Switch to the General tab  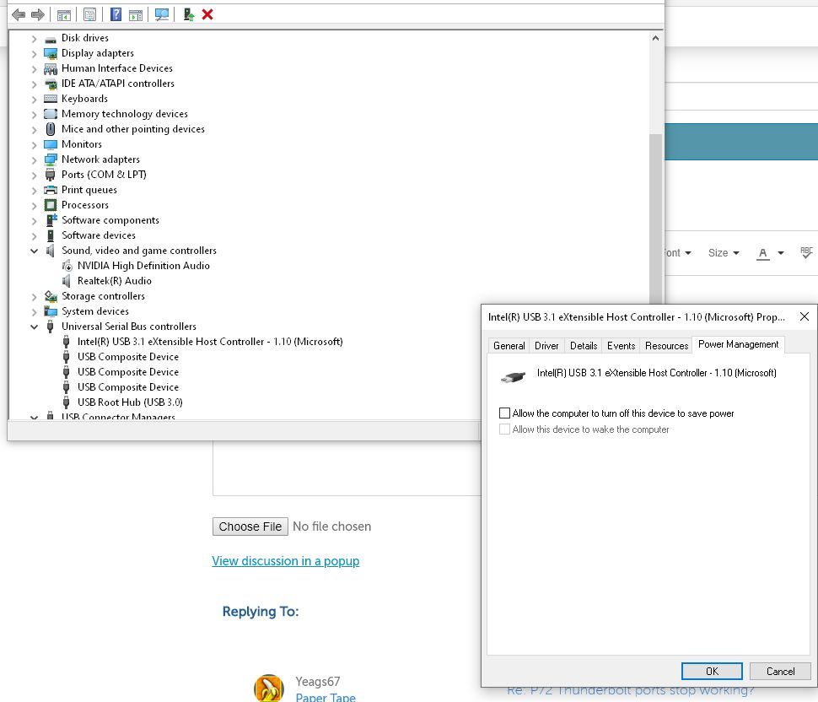(x=509, y=346)
